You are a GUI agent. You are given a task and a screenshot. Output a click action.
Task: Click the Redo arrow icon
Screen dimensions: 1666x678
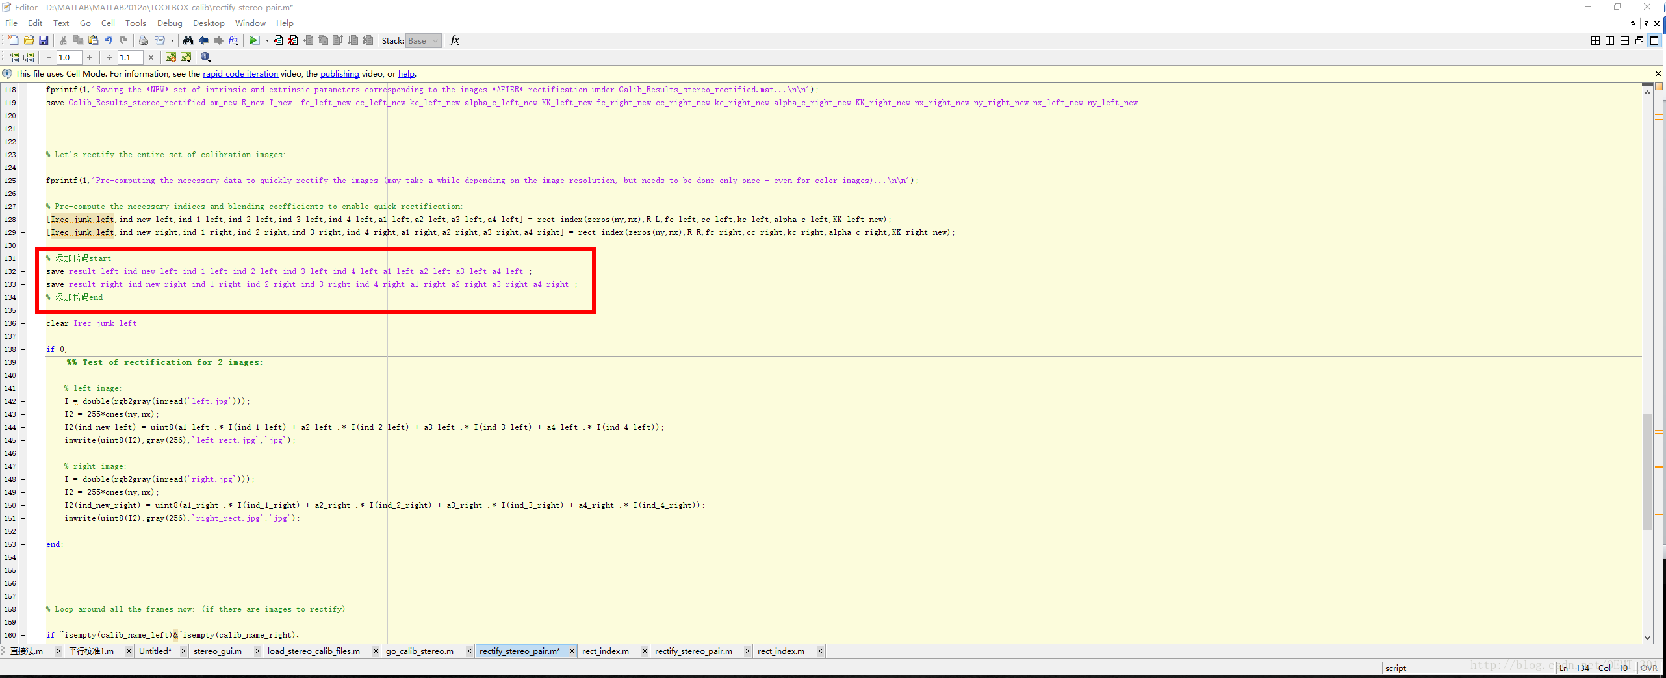(123, 40)
